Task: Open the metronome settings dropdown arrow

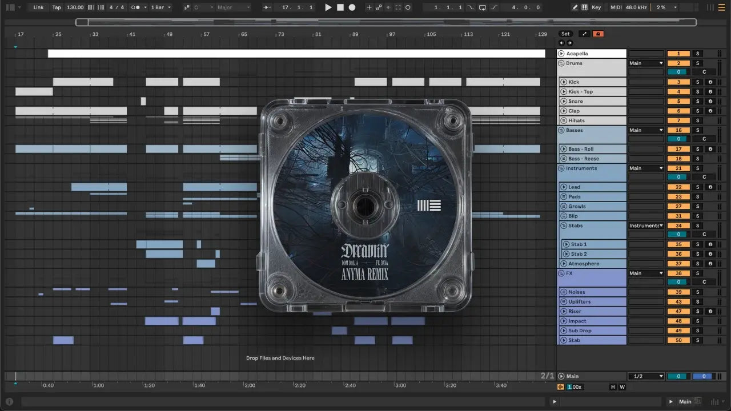Action: pyautogui.click(x=145, y=7)
